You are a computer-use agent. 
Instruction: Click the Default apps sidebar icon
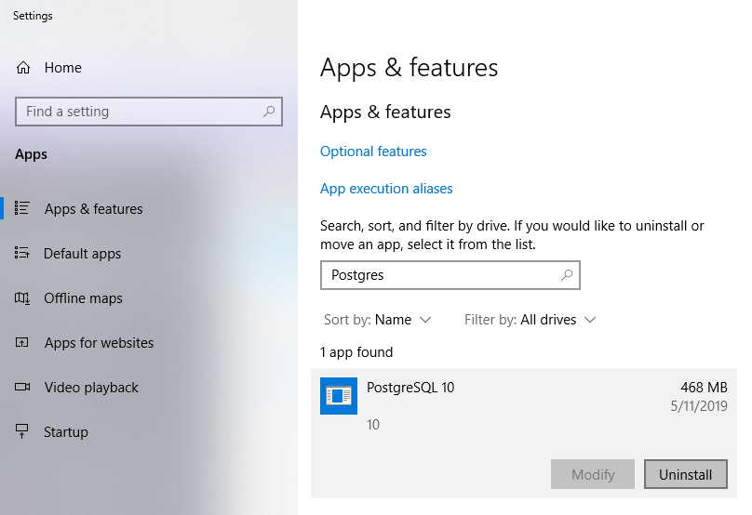click(22, 253)
